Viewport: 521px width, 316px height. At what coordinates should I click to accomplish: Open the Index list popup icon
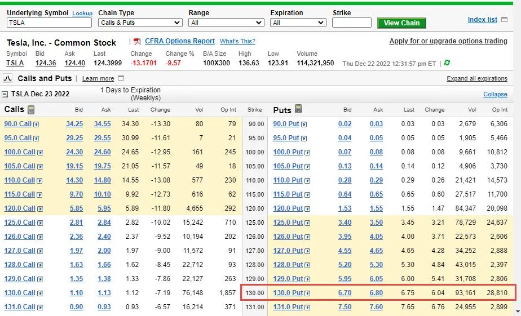coord(505,20)
